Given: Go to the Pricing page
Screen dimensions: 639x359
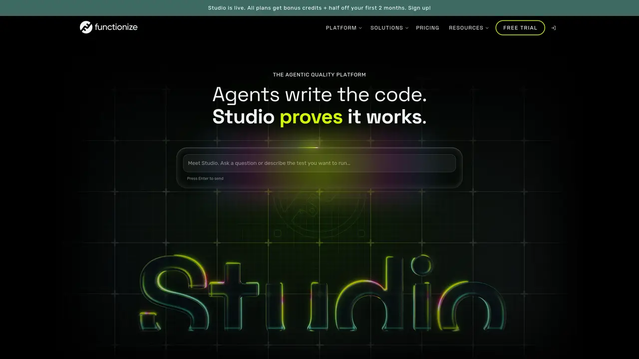Looking at the screenshot, I should pyautogui.click(x=427, y=28).
